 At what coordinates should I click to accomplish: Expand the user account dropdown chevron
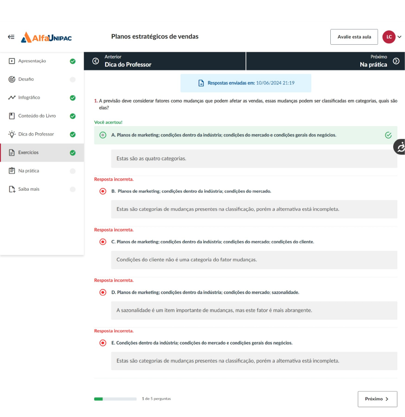pyautogui.click(x=400, y=37)
